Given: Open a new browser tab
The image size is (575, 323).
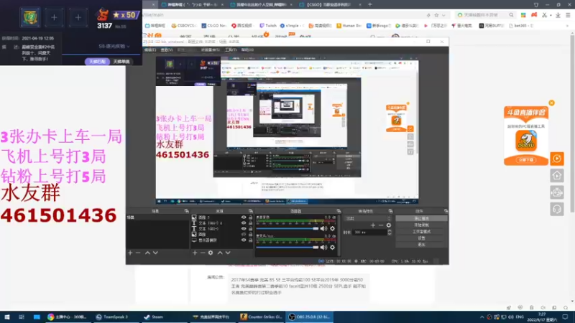Looking at the screenshot, I should pos(369,4).
